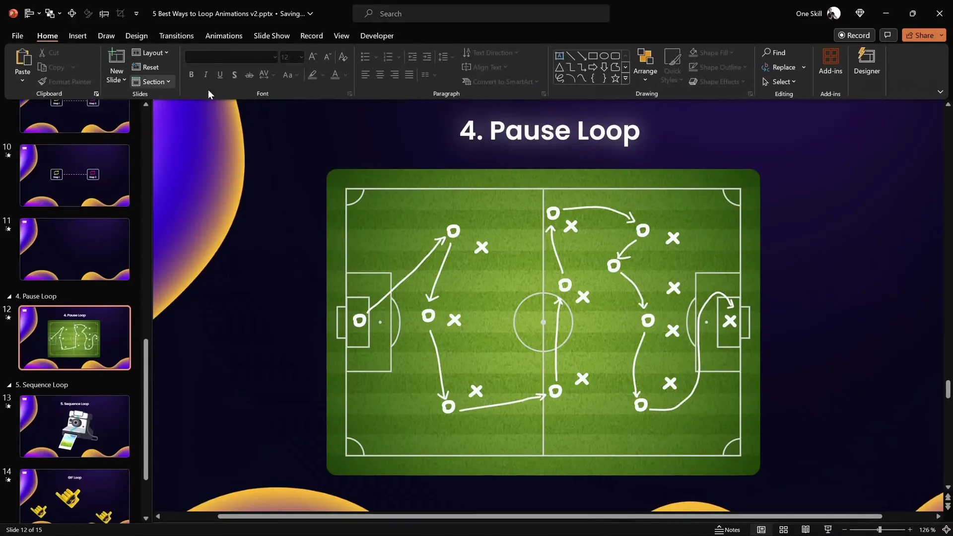Click in the Search box
Screen dimensions: 953x536
[x=481, y=13]
